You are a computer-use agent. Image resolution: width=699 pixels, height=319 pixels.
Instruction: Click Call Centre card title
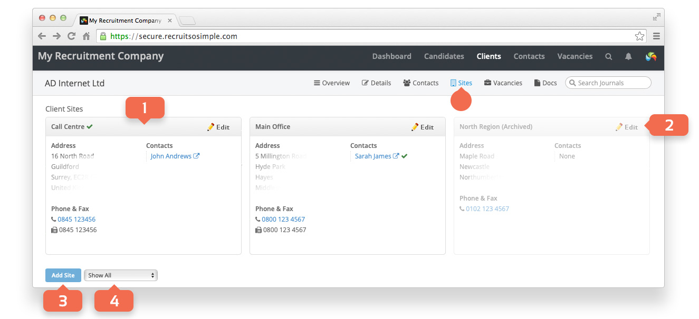(x=68, y=127)
